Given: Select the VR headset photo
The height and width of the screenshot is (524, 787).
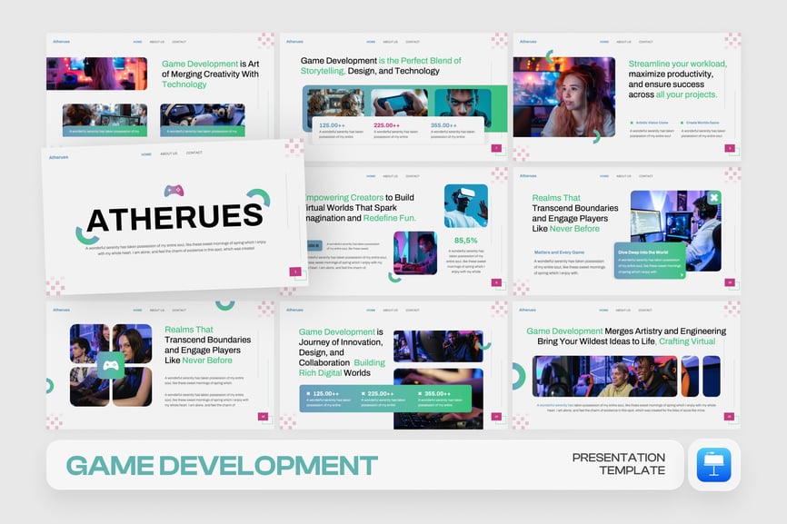Looking at the screenshot, I should (x=465, y=205).
